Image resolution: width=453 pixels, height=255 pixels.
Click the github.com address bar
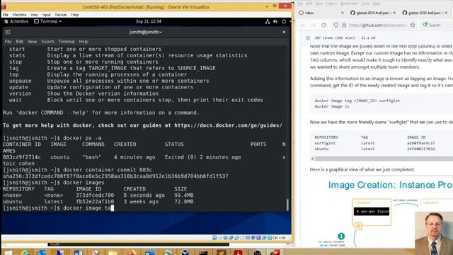click(x=377, y=25)
